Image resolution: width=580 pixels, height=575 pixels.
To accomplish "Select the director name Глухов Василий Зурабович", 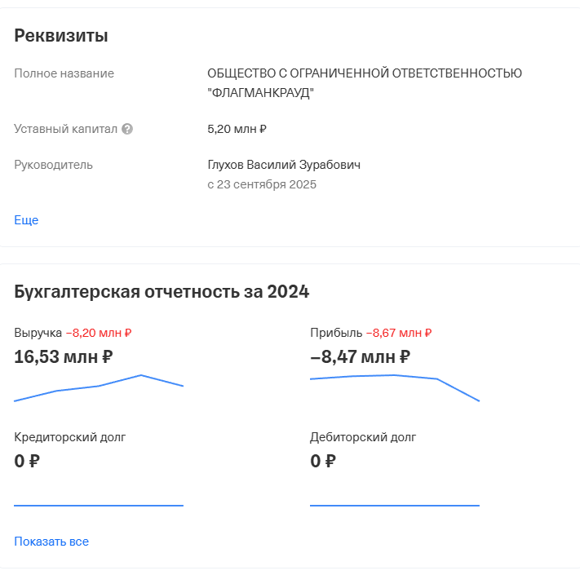I will click(x=284, y=165).
